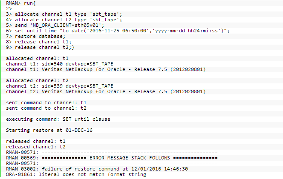This screenshot has width=283, height=179.
Task: Click the 'RMAN> run{' prompt line
Action: pyautogui.click(x=21, y=3)
